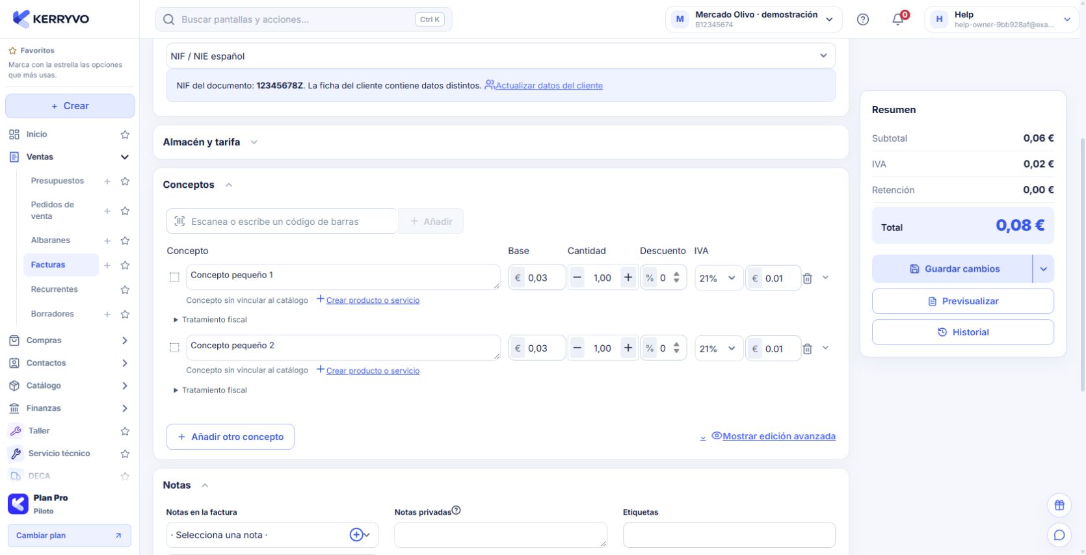The image size is (1086, 555).
Task: Click private notes help info icon
Action: click(457, 510)
